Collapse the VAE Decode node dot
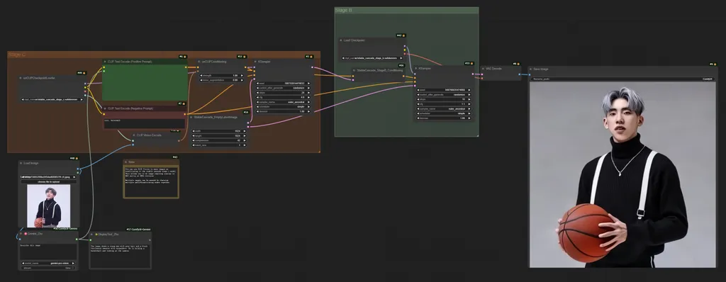Screen dimensions: 726x282 click(483, 69)
